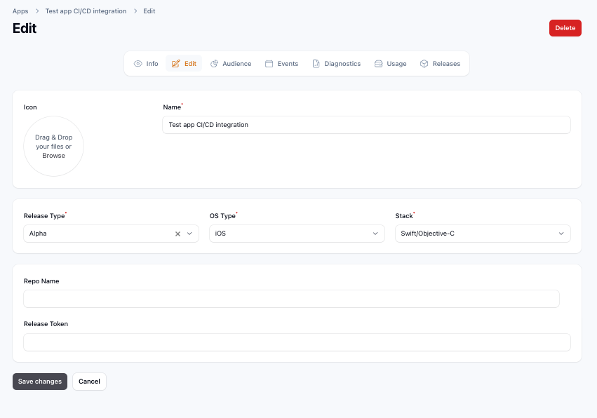Image resolution: width=597 pixels, height=418 pixels.
Task: Click the calendar icon beside Events
Action: point(269,64)
